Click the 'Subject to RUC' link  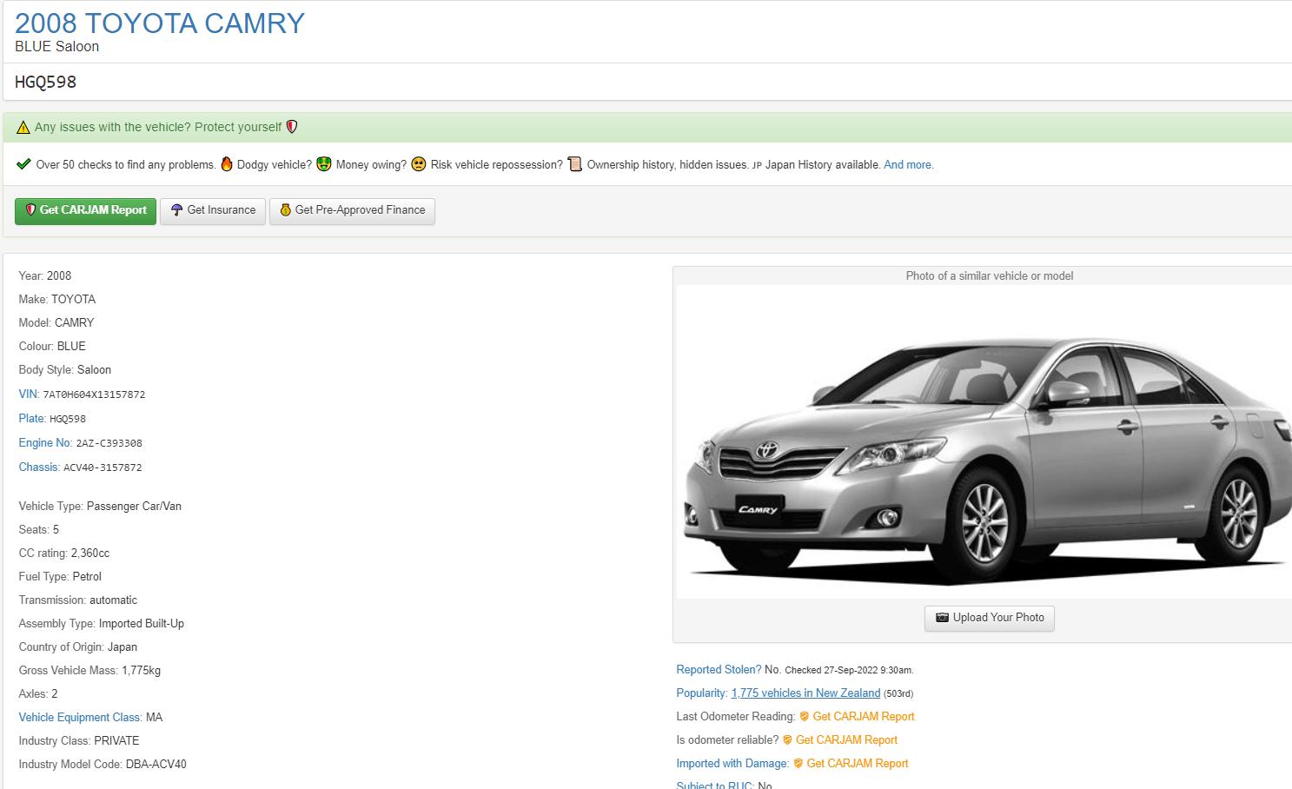[x=715, y=785]
